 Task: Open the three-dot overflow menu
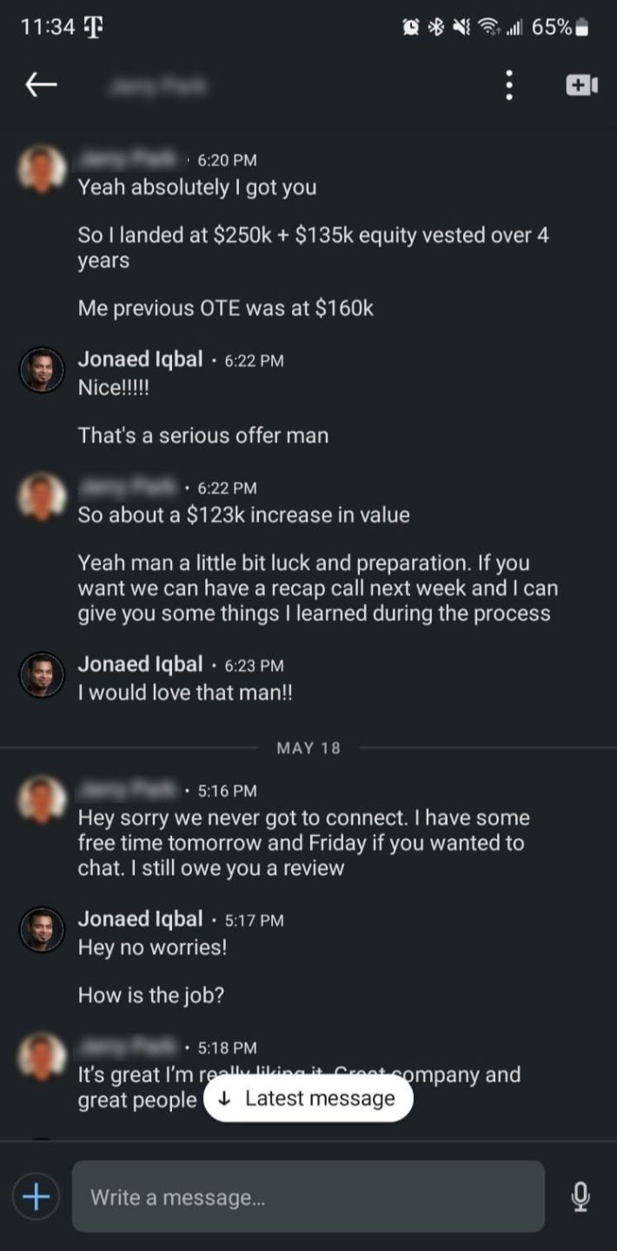(x=509, y=85)
